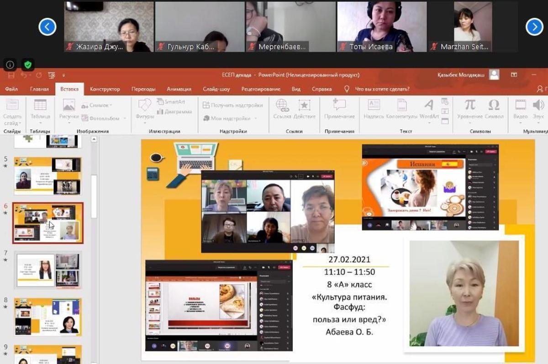Open the Мои надстройки dropdown
Viewport: 548px width, 364px height.
tap(256, 119)
